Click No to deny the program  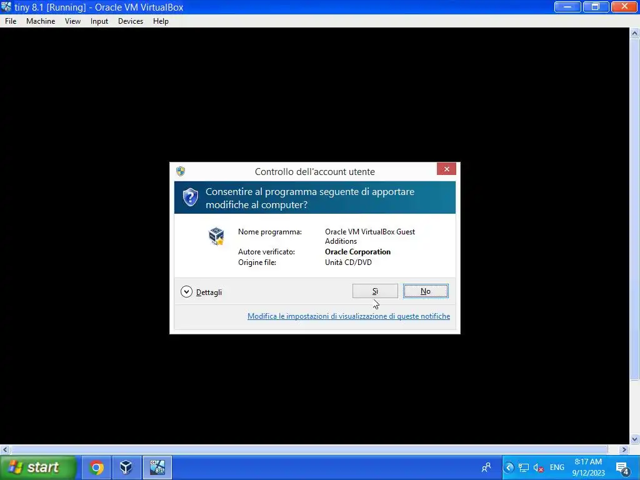pos(426,291)
